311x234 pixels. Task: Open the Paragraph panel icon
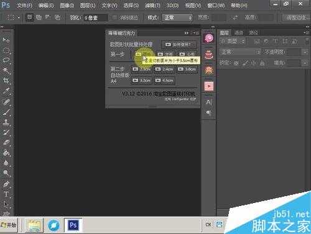(x=209, y=113)
